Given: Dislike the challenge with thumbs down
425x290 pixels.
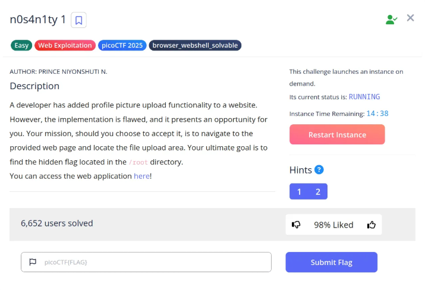Looking at the screenshot, I should 296,225.
